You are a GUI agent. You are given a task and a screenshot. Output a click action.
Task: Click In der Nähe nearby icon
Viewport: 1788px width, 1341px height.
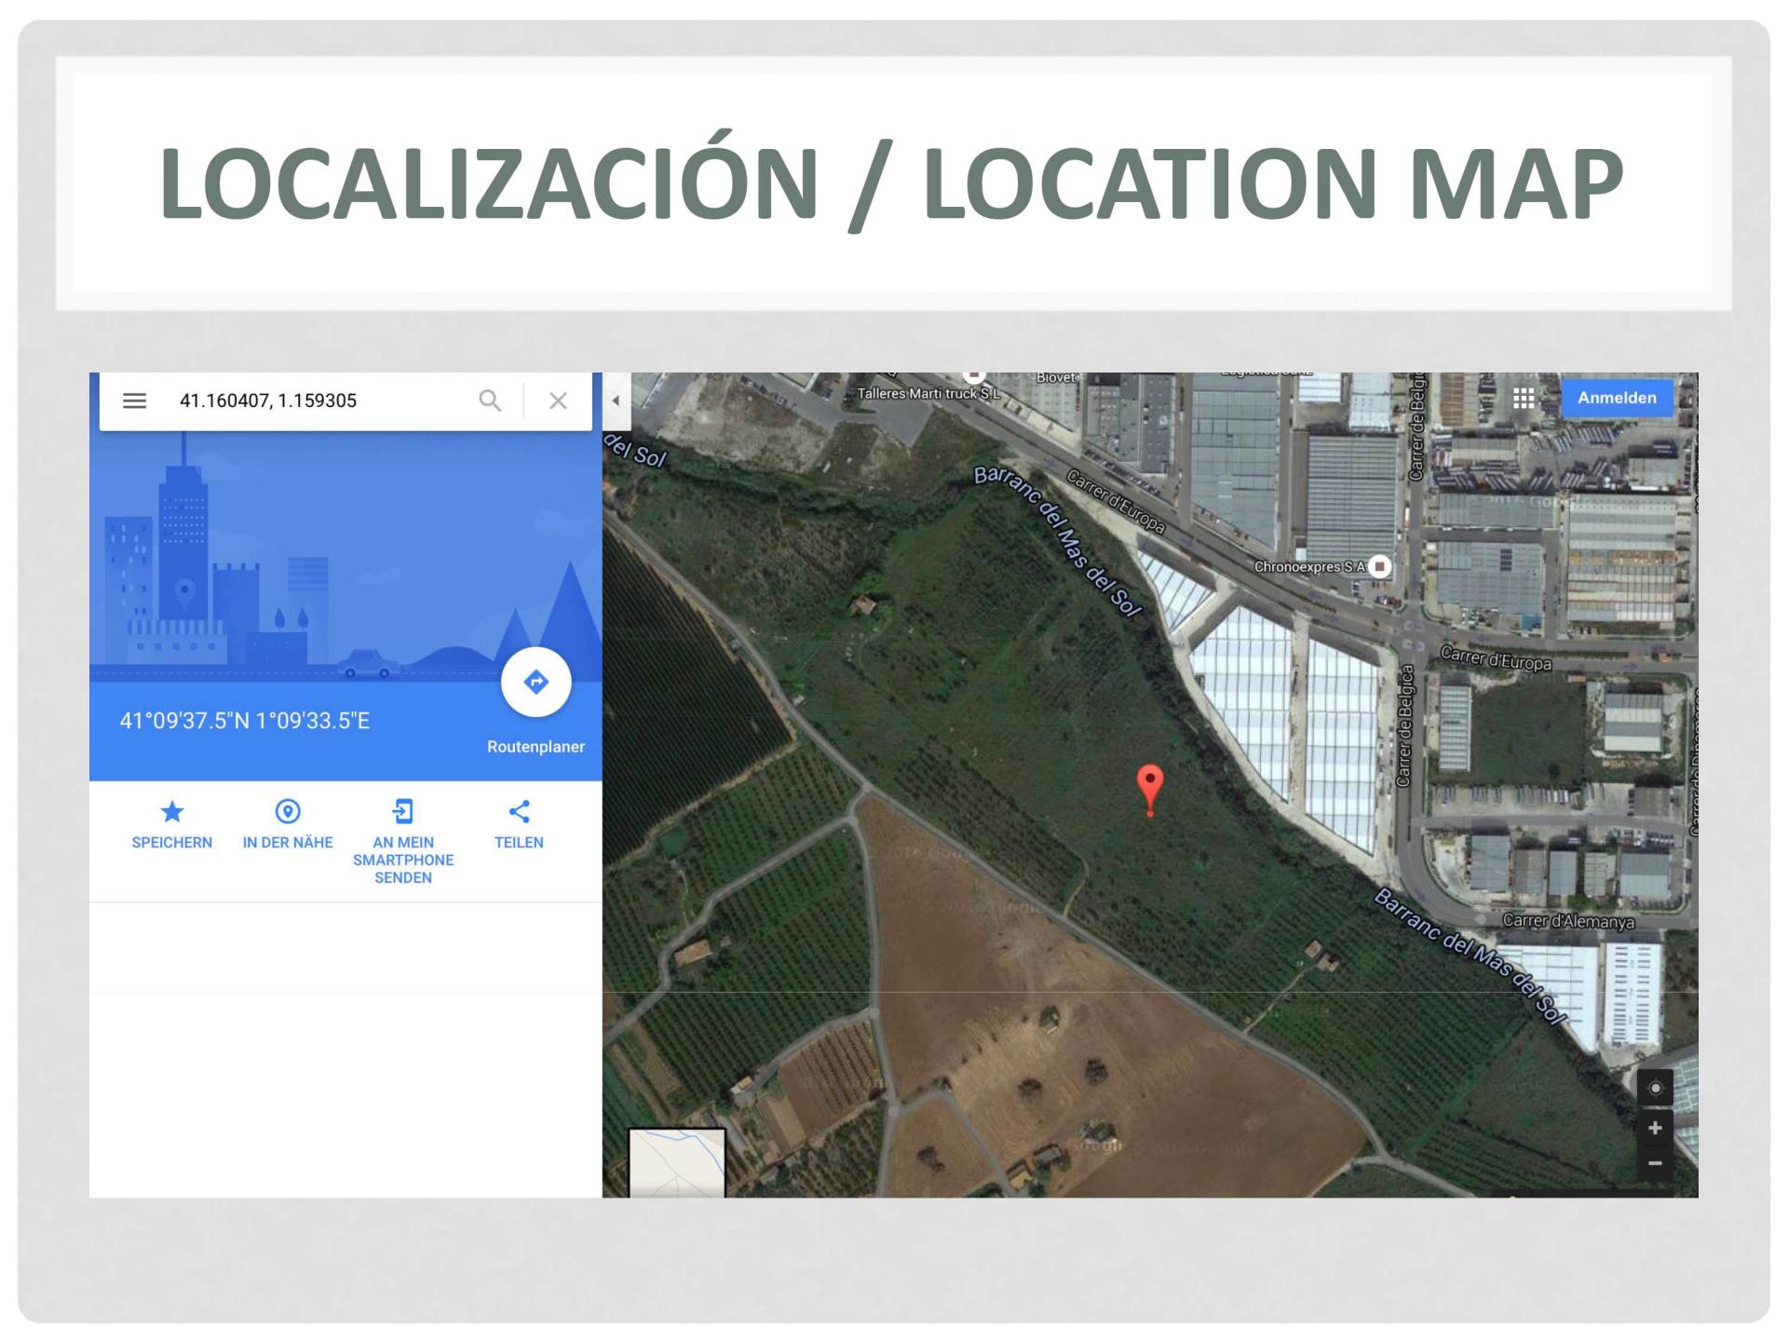tap(288, 812)
